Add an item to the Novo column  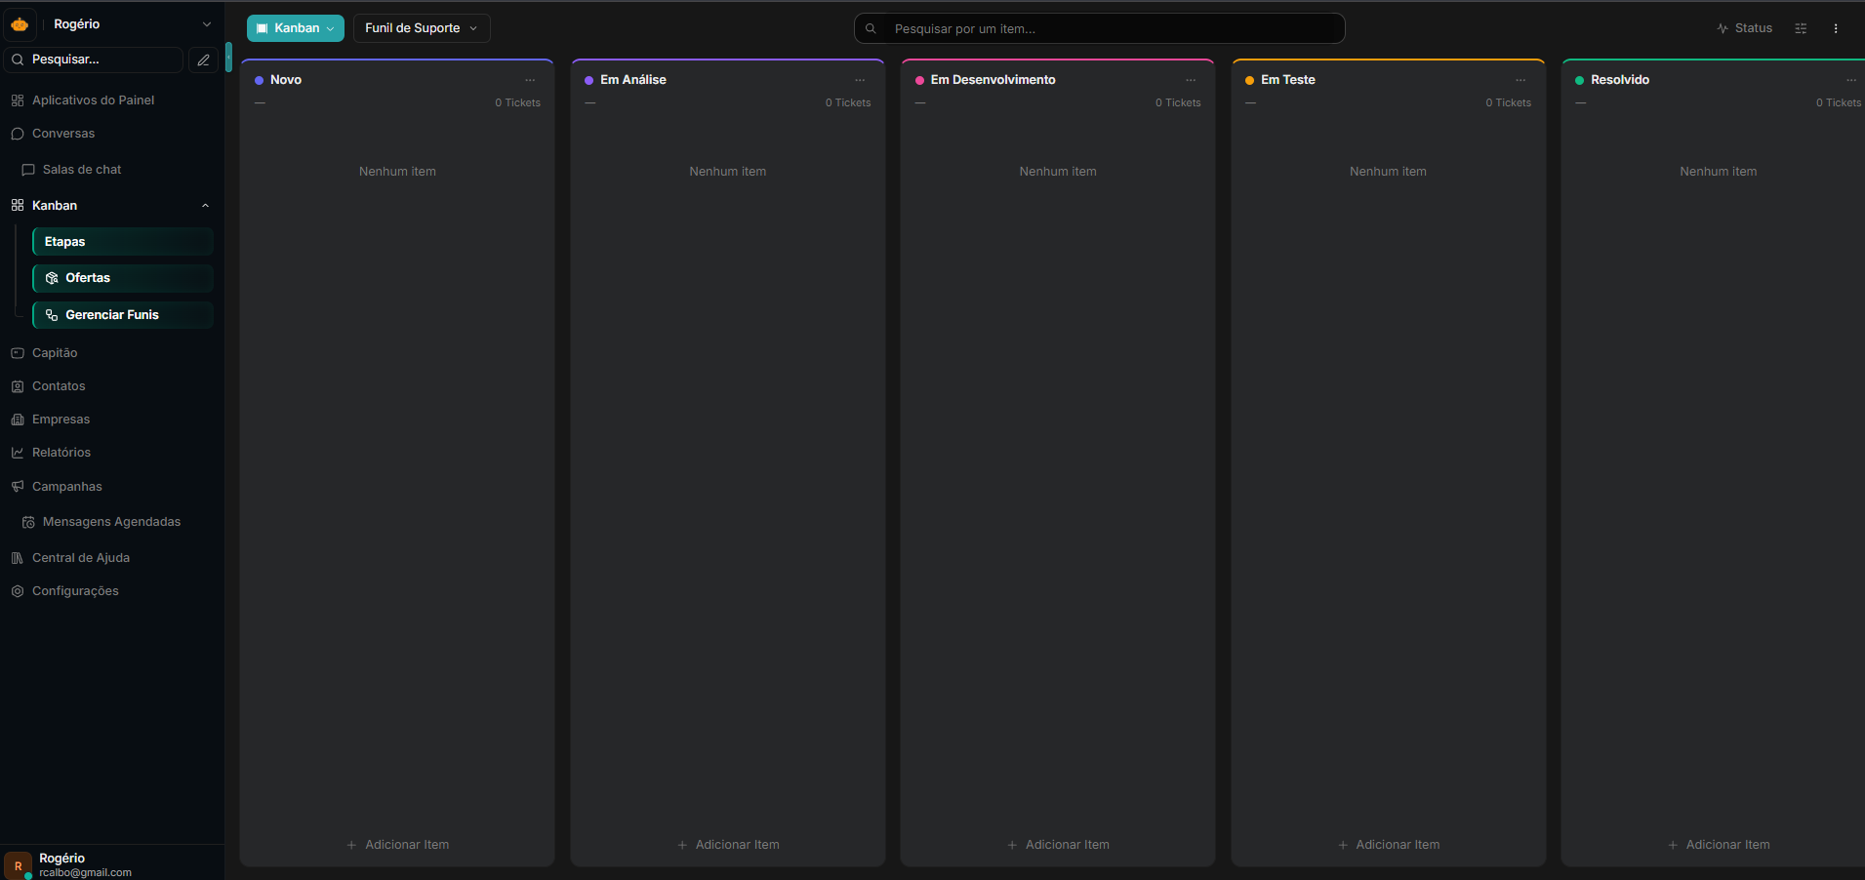click(398, 845)
